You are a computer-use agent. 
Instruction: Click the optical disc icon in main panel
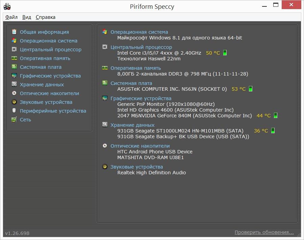coord(105,146)
